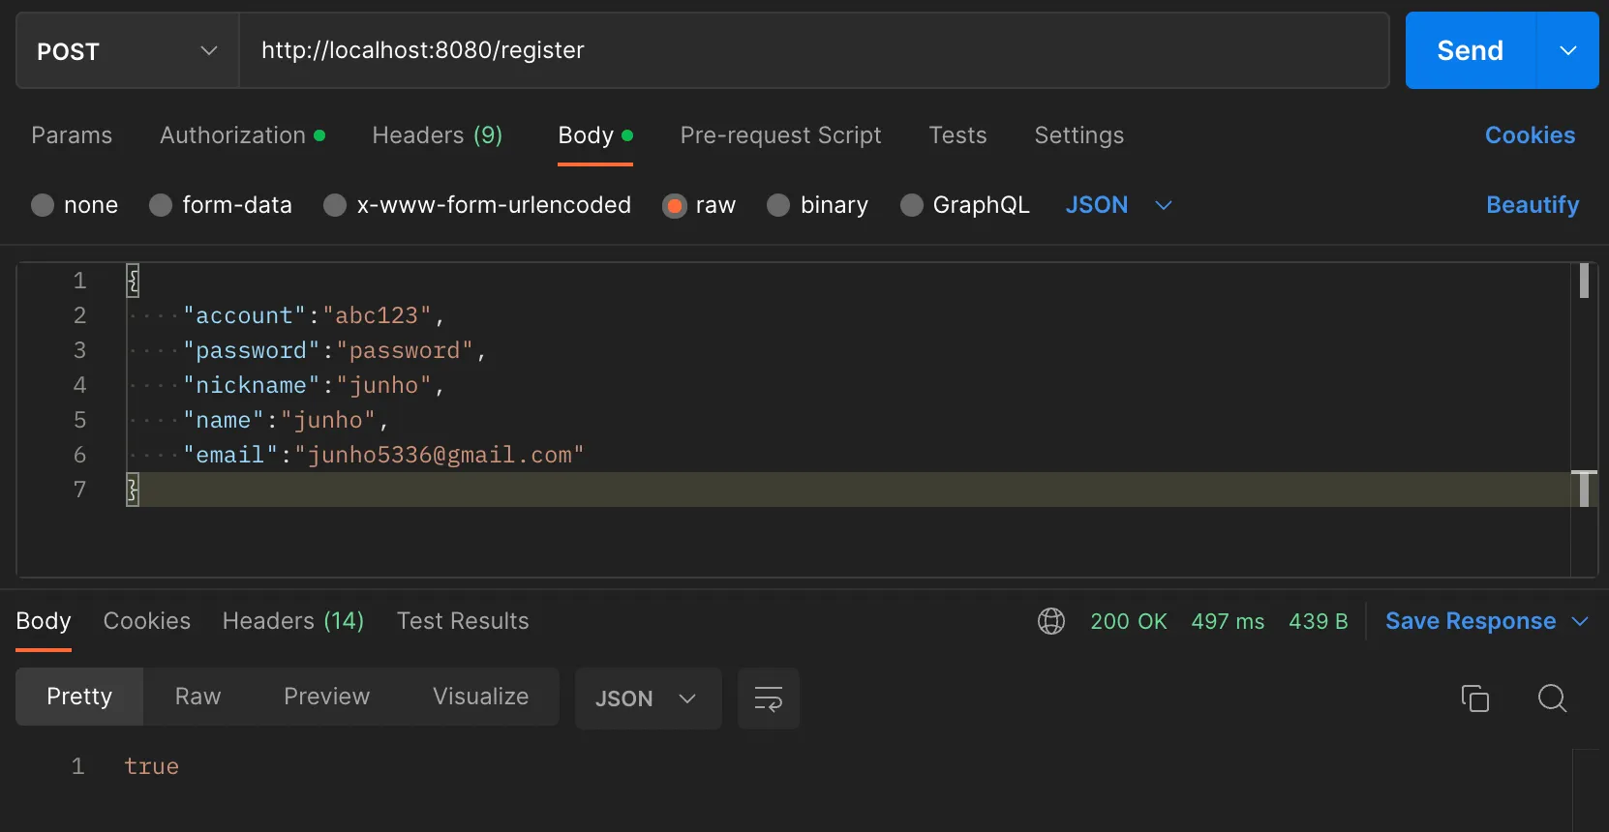
Task: Click the Beautify link
Action: [1532, 205]
